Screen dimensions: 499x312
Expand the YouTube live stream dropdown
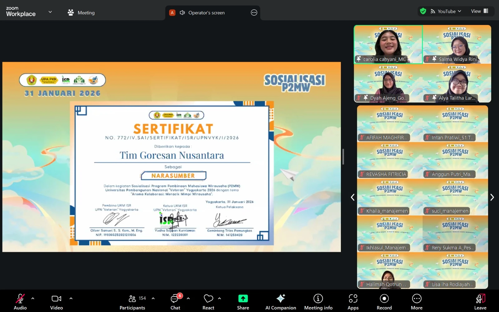(460, 11)
